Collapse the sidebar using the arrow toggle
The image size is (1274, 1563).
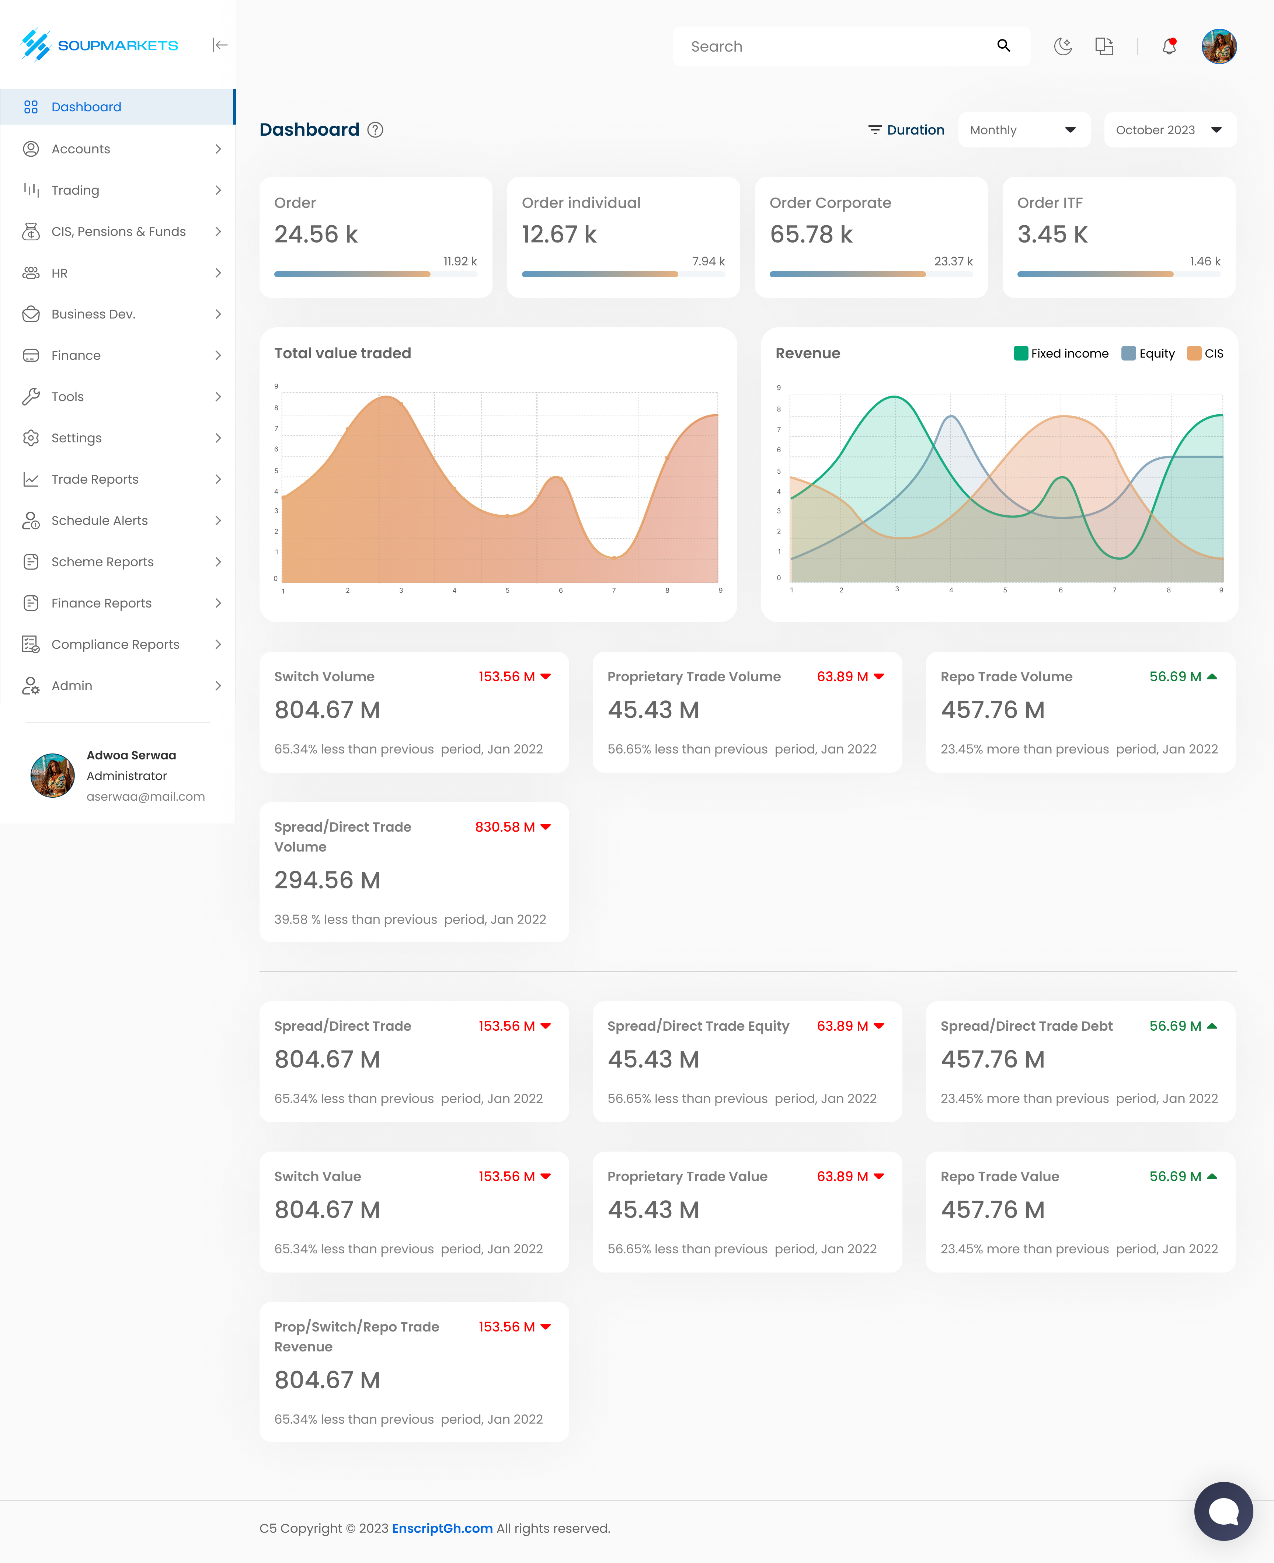219,45
